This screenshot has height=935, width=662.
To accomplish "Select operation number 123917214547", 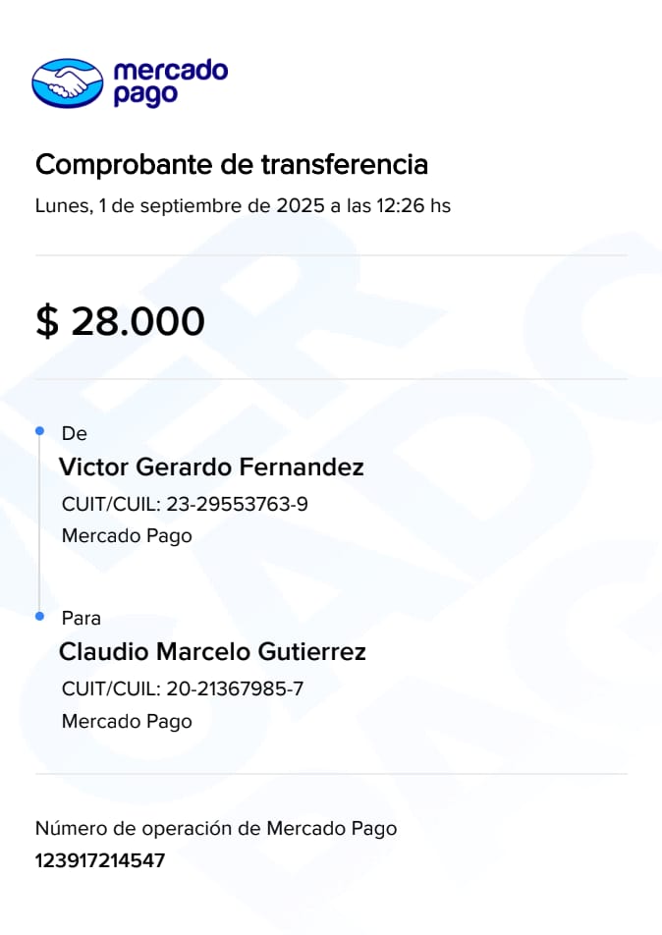I will (x=100, y=861).
